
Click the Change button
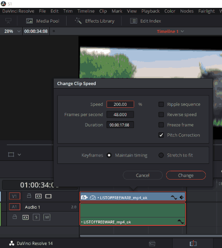point(186,175)
